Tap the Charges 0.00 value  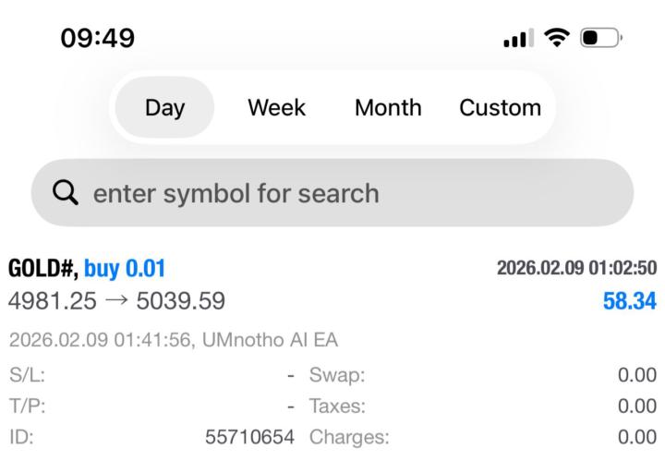pos(637,437)
